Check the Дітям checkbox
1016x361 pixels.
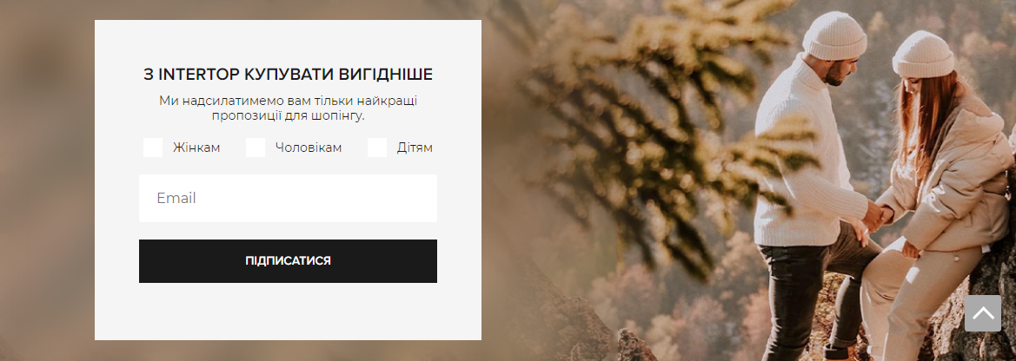coord(377,148)
